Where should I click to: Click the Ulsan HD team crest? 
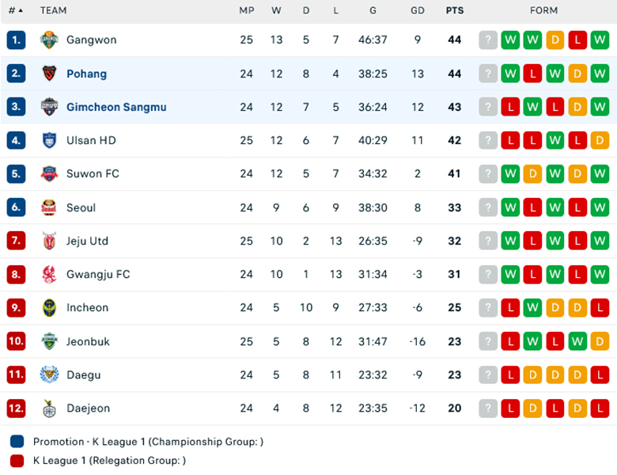coord(49,141)
